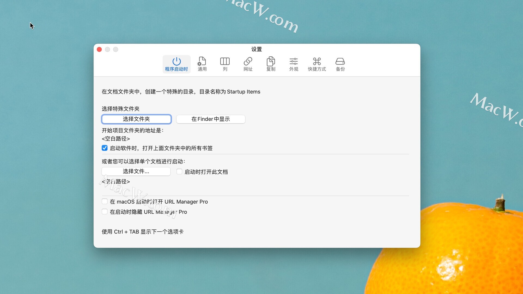Screen dimensions: 523x294
Task: Click the 选择文件夹 button
Action: coord(136,119)
